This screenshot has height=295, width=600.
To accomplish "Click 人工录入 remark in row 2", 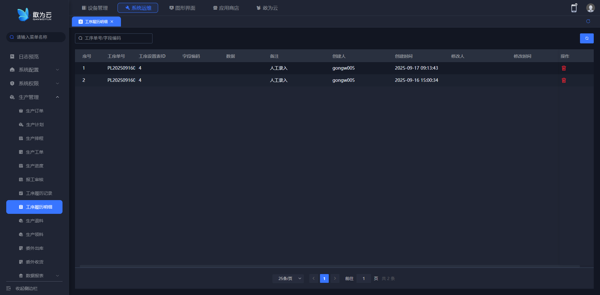I will (279, 80).
